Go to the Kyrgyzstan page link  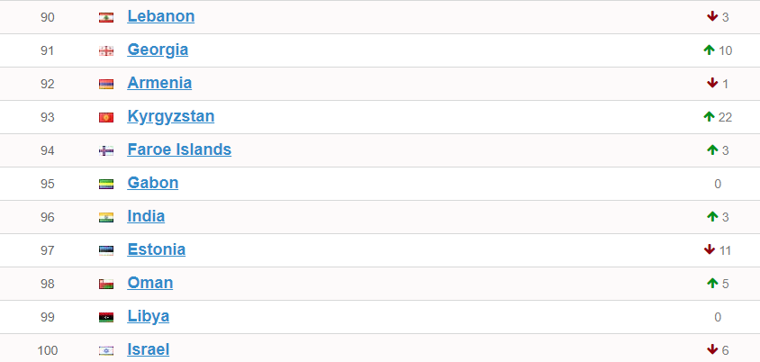pyautogui.click(x=171, y=116)
